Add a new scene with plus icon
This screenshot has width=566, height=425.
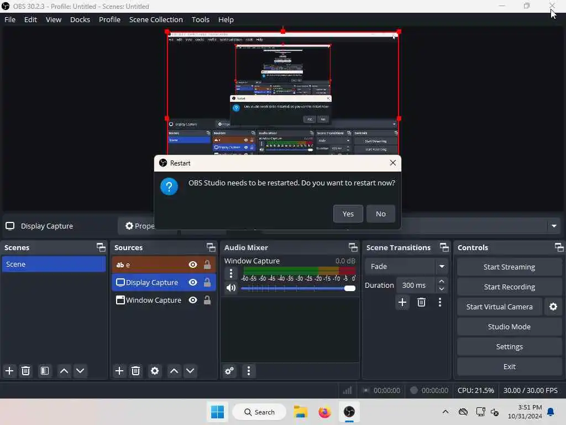(9, 371)
